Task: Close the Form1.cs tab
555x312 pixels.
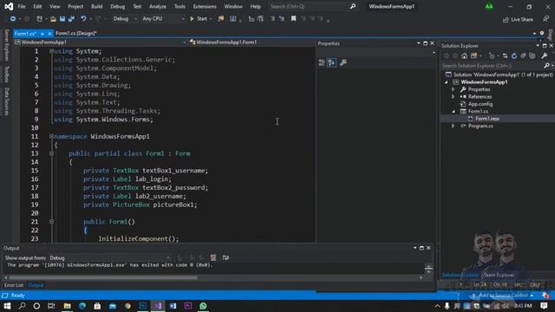Action: (49, 34)
